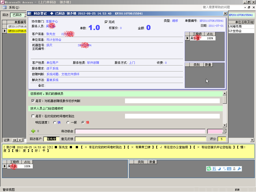Screen dimensions: 256x192
Task: Expand the pink 待访缘由 dropdown arrow
Action: pos(224,131)
